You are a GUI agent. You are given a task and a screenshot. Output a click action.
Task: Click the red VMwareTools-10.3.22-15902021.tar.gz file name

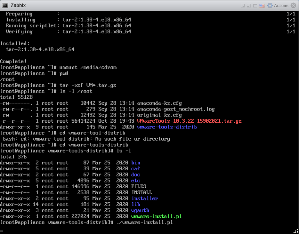pyautogui.click(x=189, y=121)
